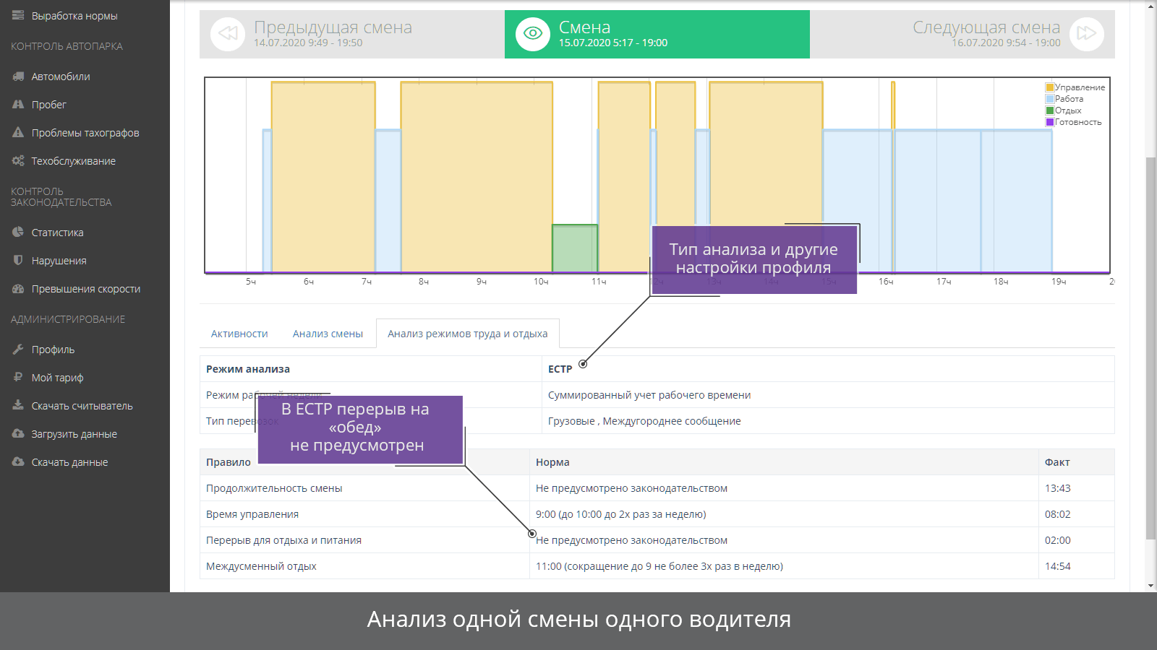The width and height of the screenshot is (1157, 650).
Task: Click Скачать считыватель download icon
Action: 18,405
